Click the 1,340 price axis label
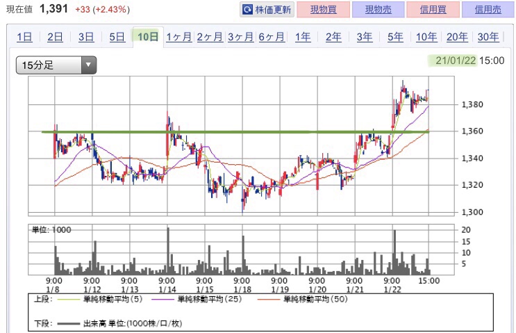516x333 pixels. 472,159
